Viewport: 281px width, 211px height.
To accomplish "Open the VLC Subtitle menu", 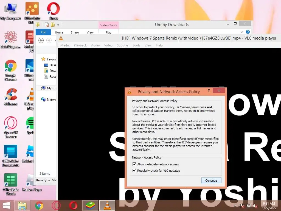I will (x=122, y=45).
